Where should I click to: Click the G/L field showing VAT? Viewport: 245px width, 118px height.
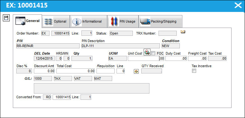(x=83, y=78)
